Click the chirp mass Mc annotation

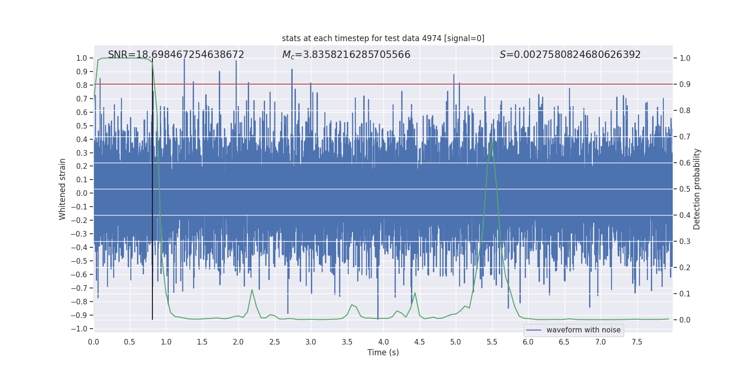click(346, 55)
